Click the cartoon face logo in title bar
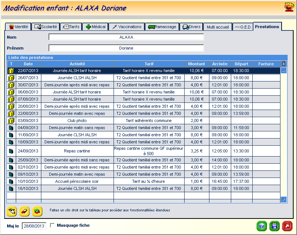Screen dimensions: 297x235 [288, 7]
